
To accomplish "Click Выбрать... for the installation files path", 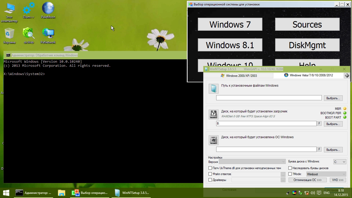I will coord(333,98).
